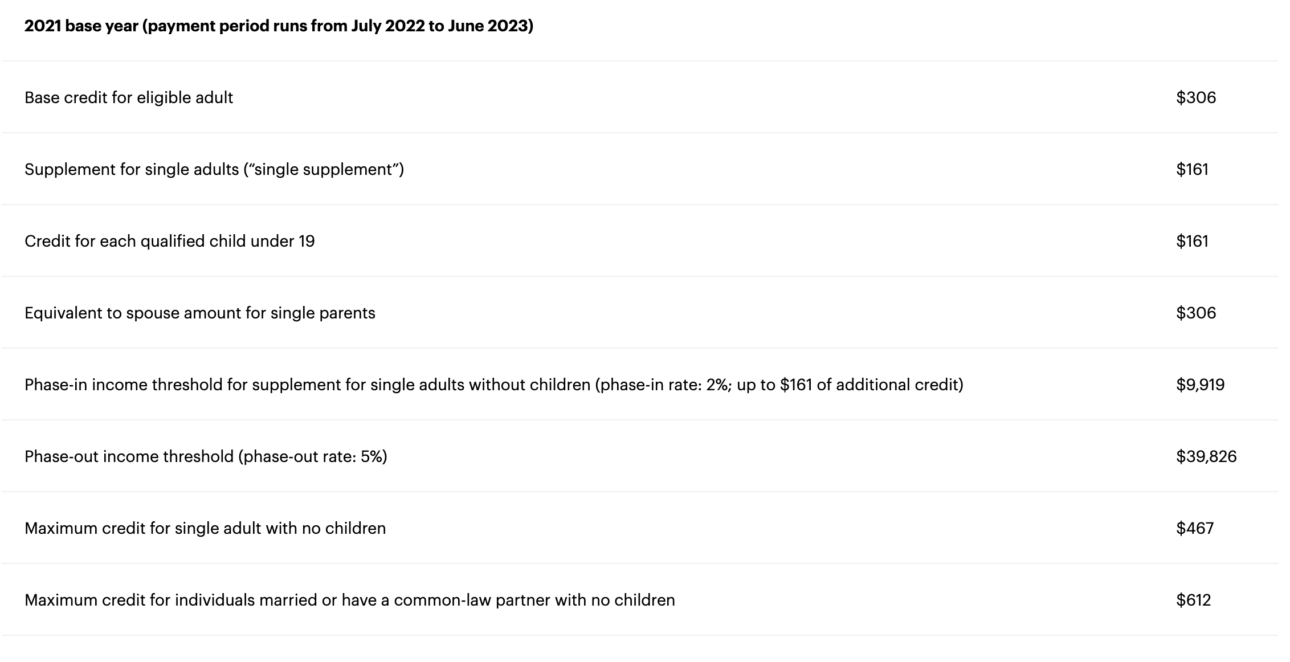Click 'Equivalent to spouse amount for single parents'

(199, 313)
